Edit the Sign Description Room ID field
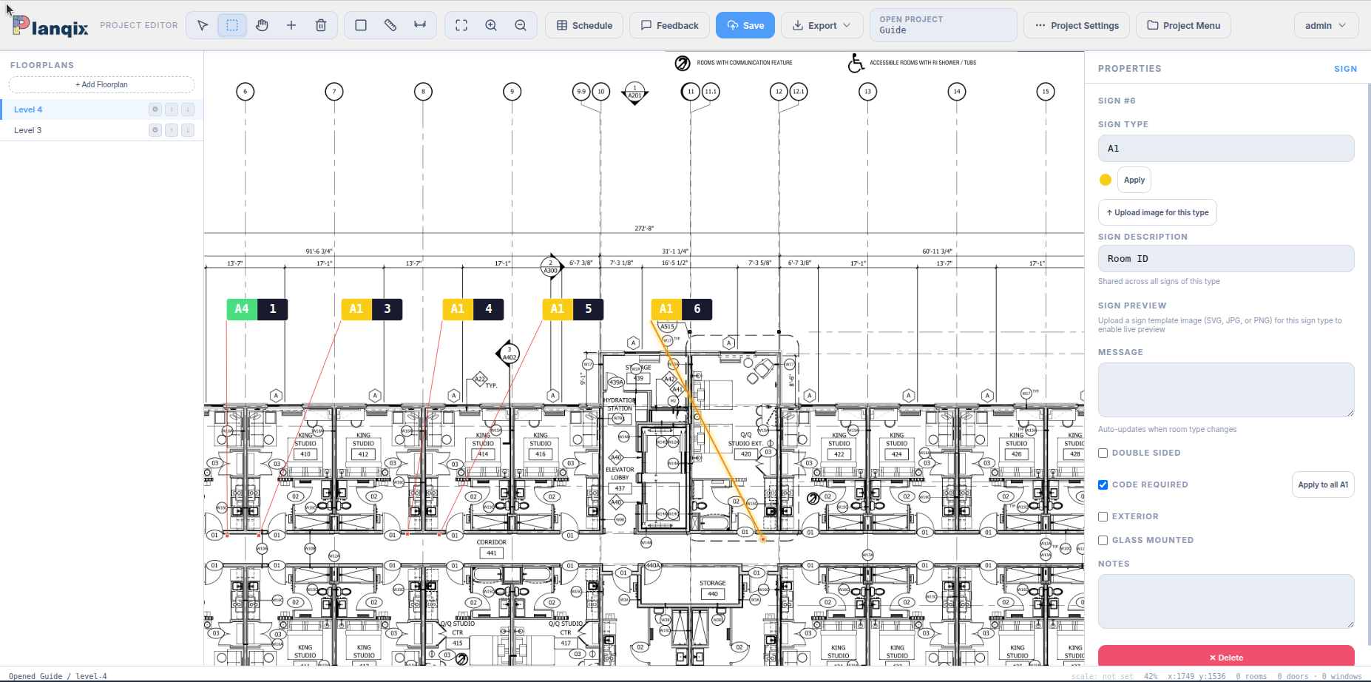The width and height of the screenshot is (1371, 682). (x=1226, y=258)
